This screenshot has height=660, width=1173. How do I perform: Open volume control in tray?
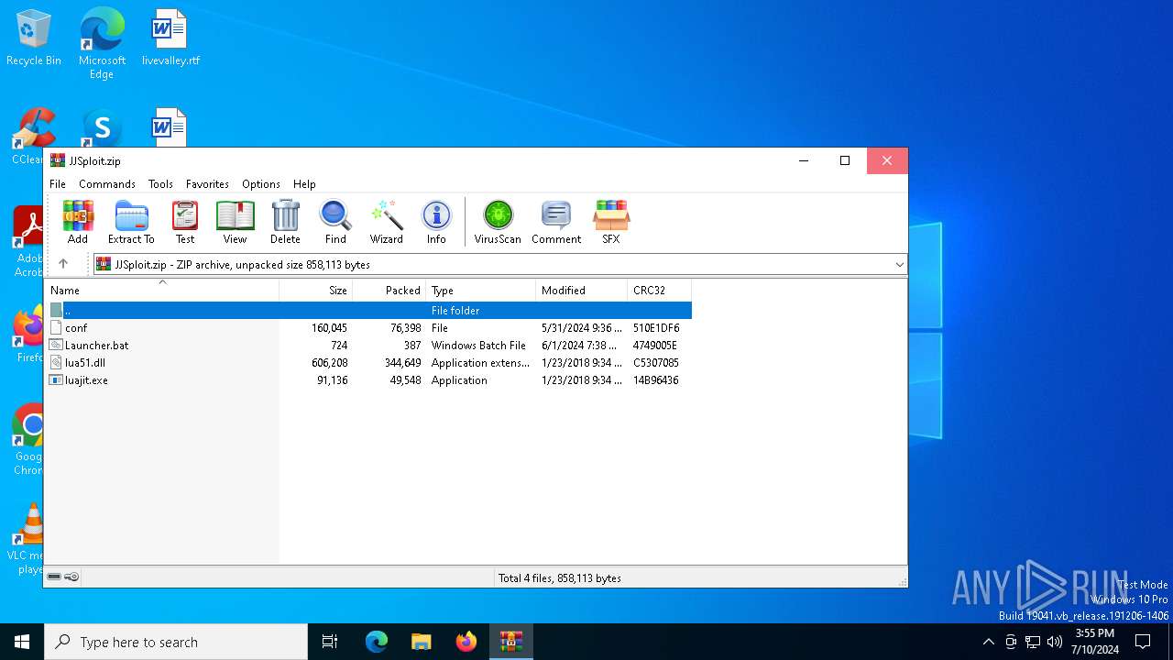point(1055,642)
